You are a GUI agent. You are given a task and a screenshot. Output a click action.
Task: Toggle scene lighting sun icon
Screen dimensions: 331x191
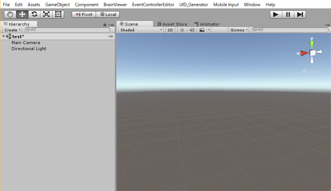tap(182, 30)
